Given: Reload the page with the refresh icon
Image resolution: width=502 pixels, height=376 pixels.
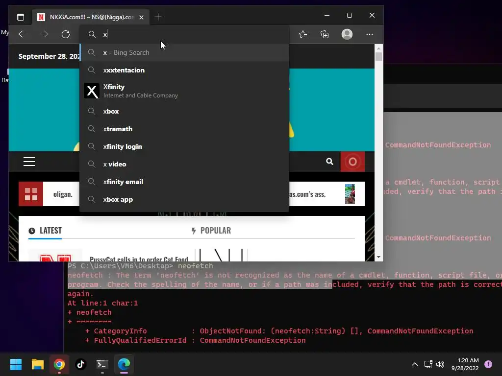Looking at the screenshot, I should 66,34.
